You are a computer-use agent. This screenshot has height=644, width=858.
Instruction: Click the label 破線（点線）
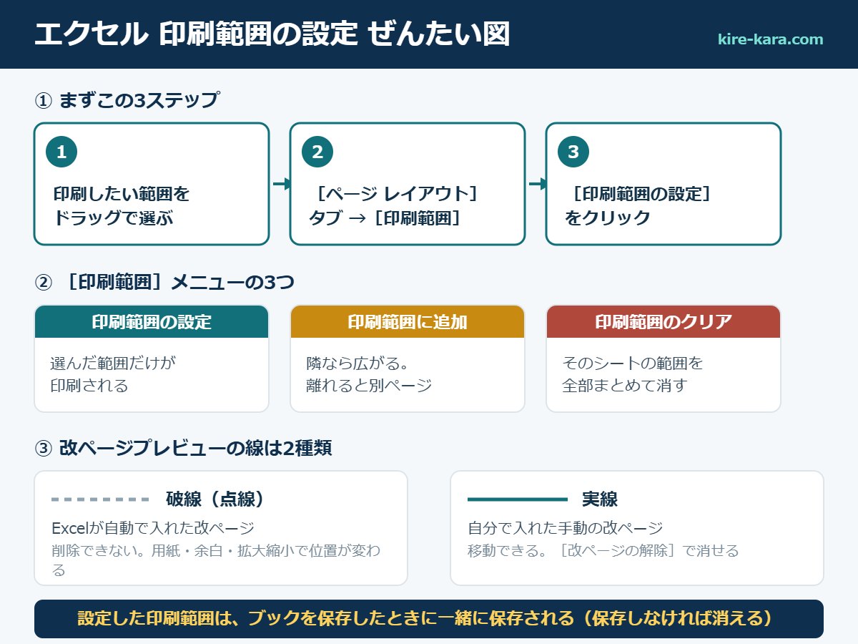[216, 499]
